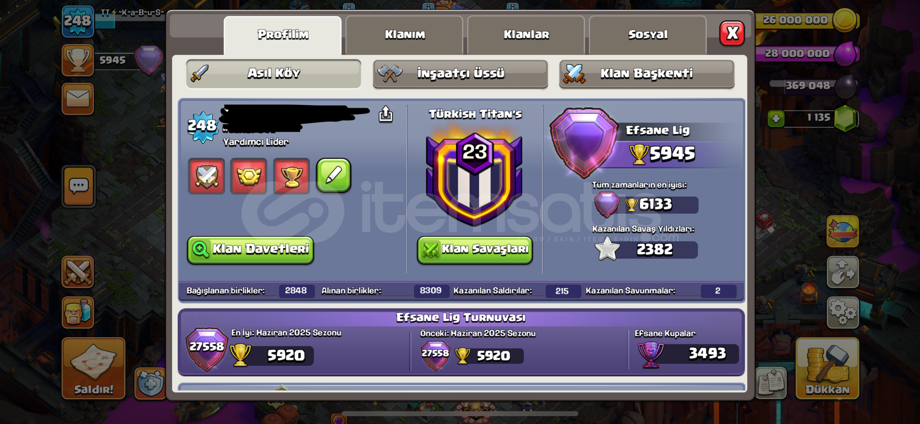
Task: Add gems with the green plus
Action: point(776,118)
